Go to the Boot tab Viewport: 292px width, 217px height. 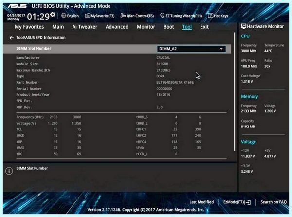pos(168,27)
